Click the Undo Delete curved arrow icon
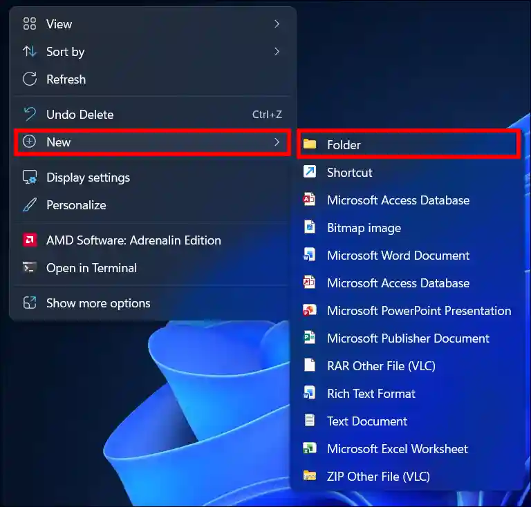The image size is (531, 507). [x=30, y=115]
